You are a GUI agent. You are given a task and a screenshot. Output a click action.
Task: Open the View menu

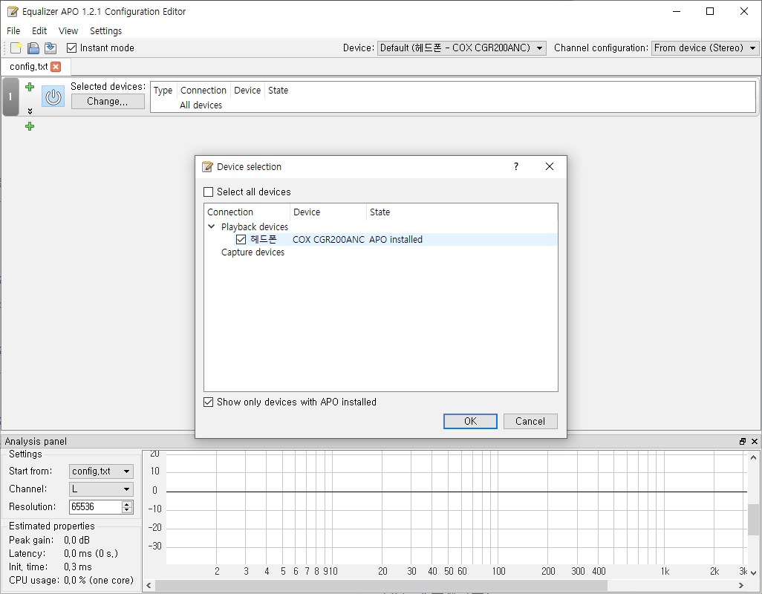(68, 30)
